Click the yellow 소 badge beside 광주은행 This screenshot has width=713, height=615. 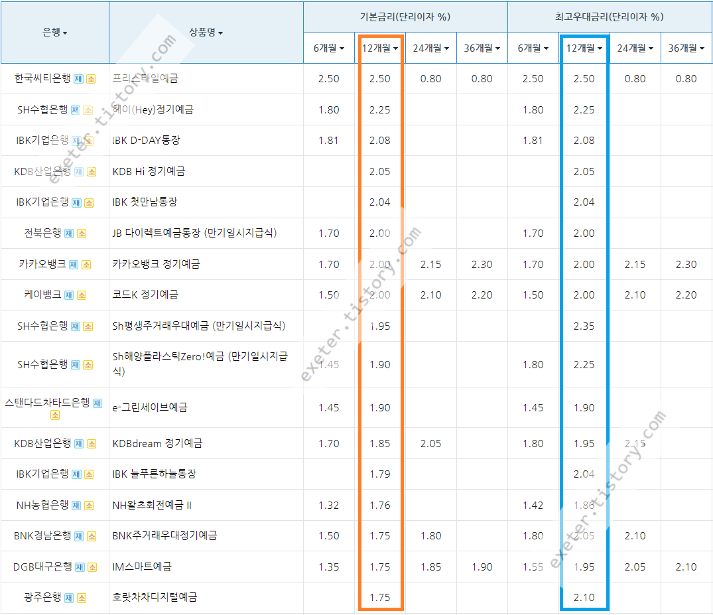tap(82, 598)
